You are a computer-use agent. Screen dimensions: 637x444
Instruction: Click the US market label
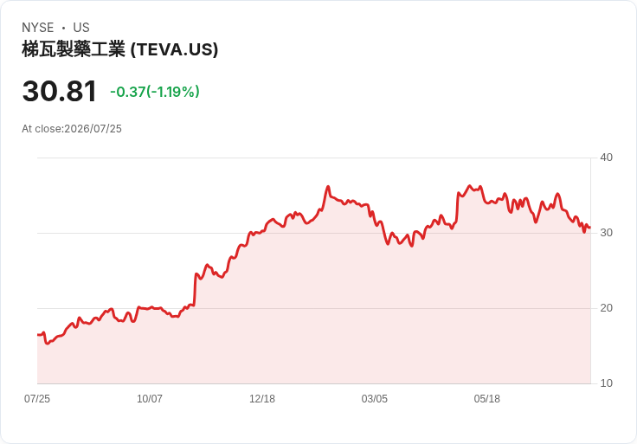[81, 27]
